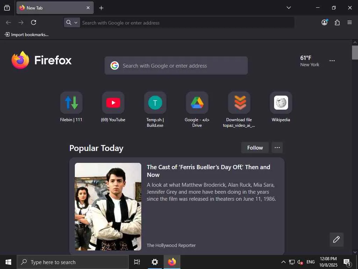This screenshot has width=358, height=269.
Task: Open the Wikipedia shortcut tile
Action: (281, 107)
